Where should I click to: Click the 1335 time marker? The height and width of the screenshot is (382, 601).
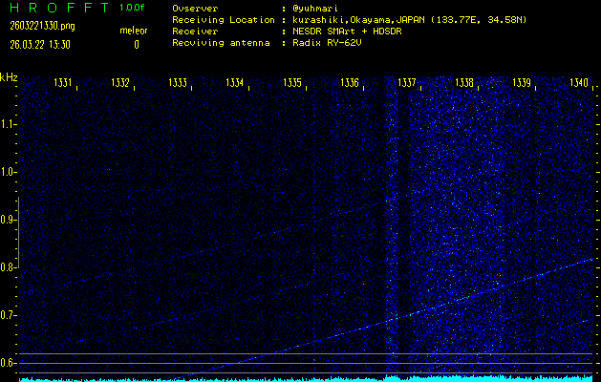[x=292, y=84]
